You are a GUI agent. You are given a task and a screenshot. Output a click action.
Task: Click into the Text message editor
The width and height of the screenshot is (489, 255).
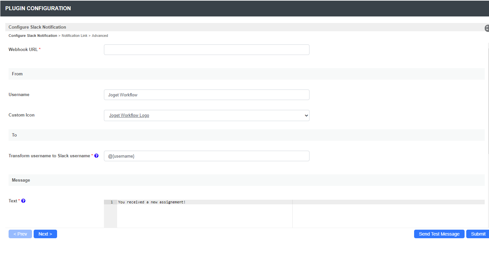[x=205, y=214]
